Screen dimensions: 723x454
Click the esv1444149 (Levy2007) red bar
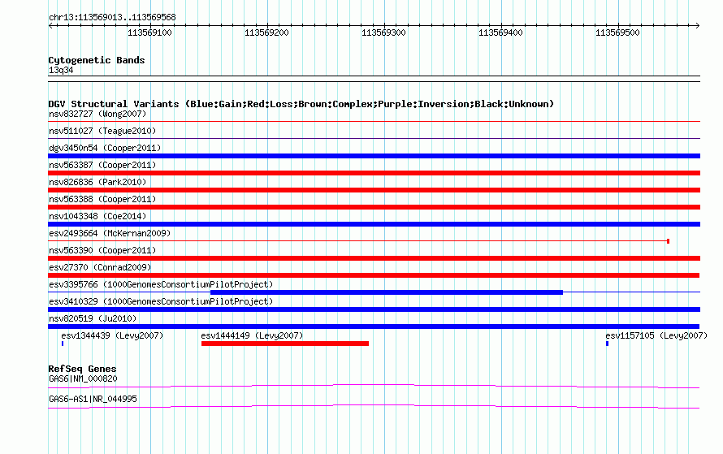[x=285, y=344]
